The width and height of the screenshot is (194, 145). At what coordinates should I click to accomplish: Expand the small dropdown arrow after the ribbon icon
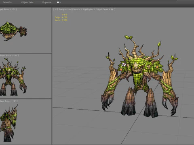click(x=61, y=2)
